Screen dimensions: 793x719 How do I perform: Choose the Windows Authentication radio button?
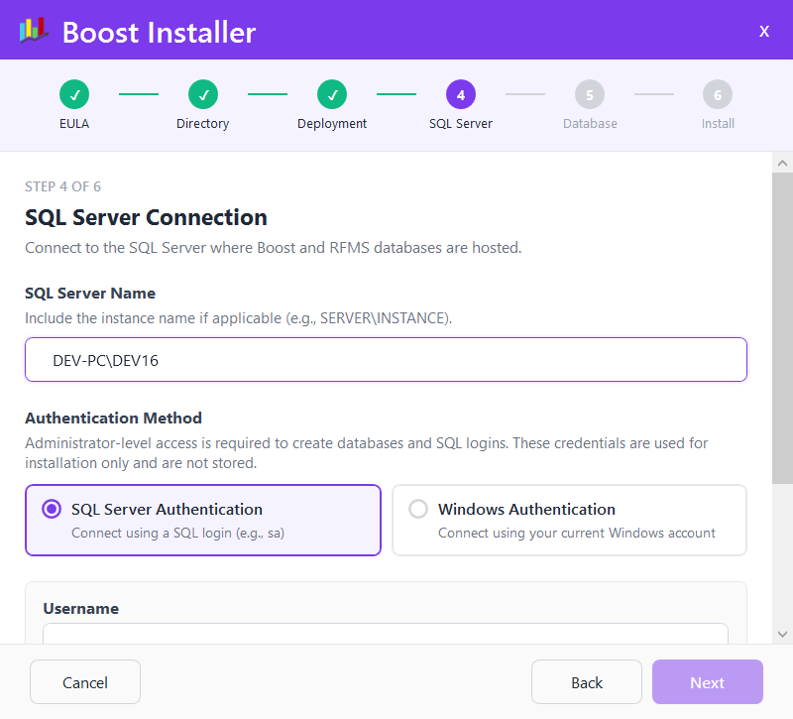pyautogui.click(x=418, y=509)
